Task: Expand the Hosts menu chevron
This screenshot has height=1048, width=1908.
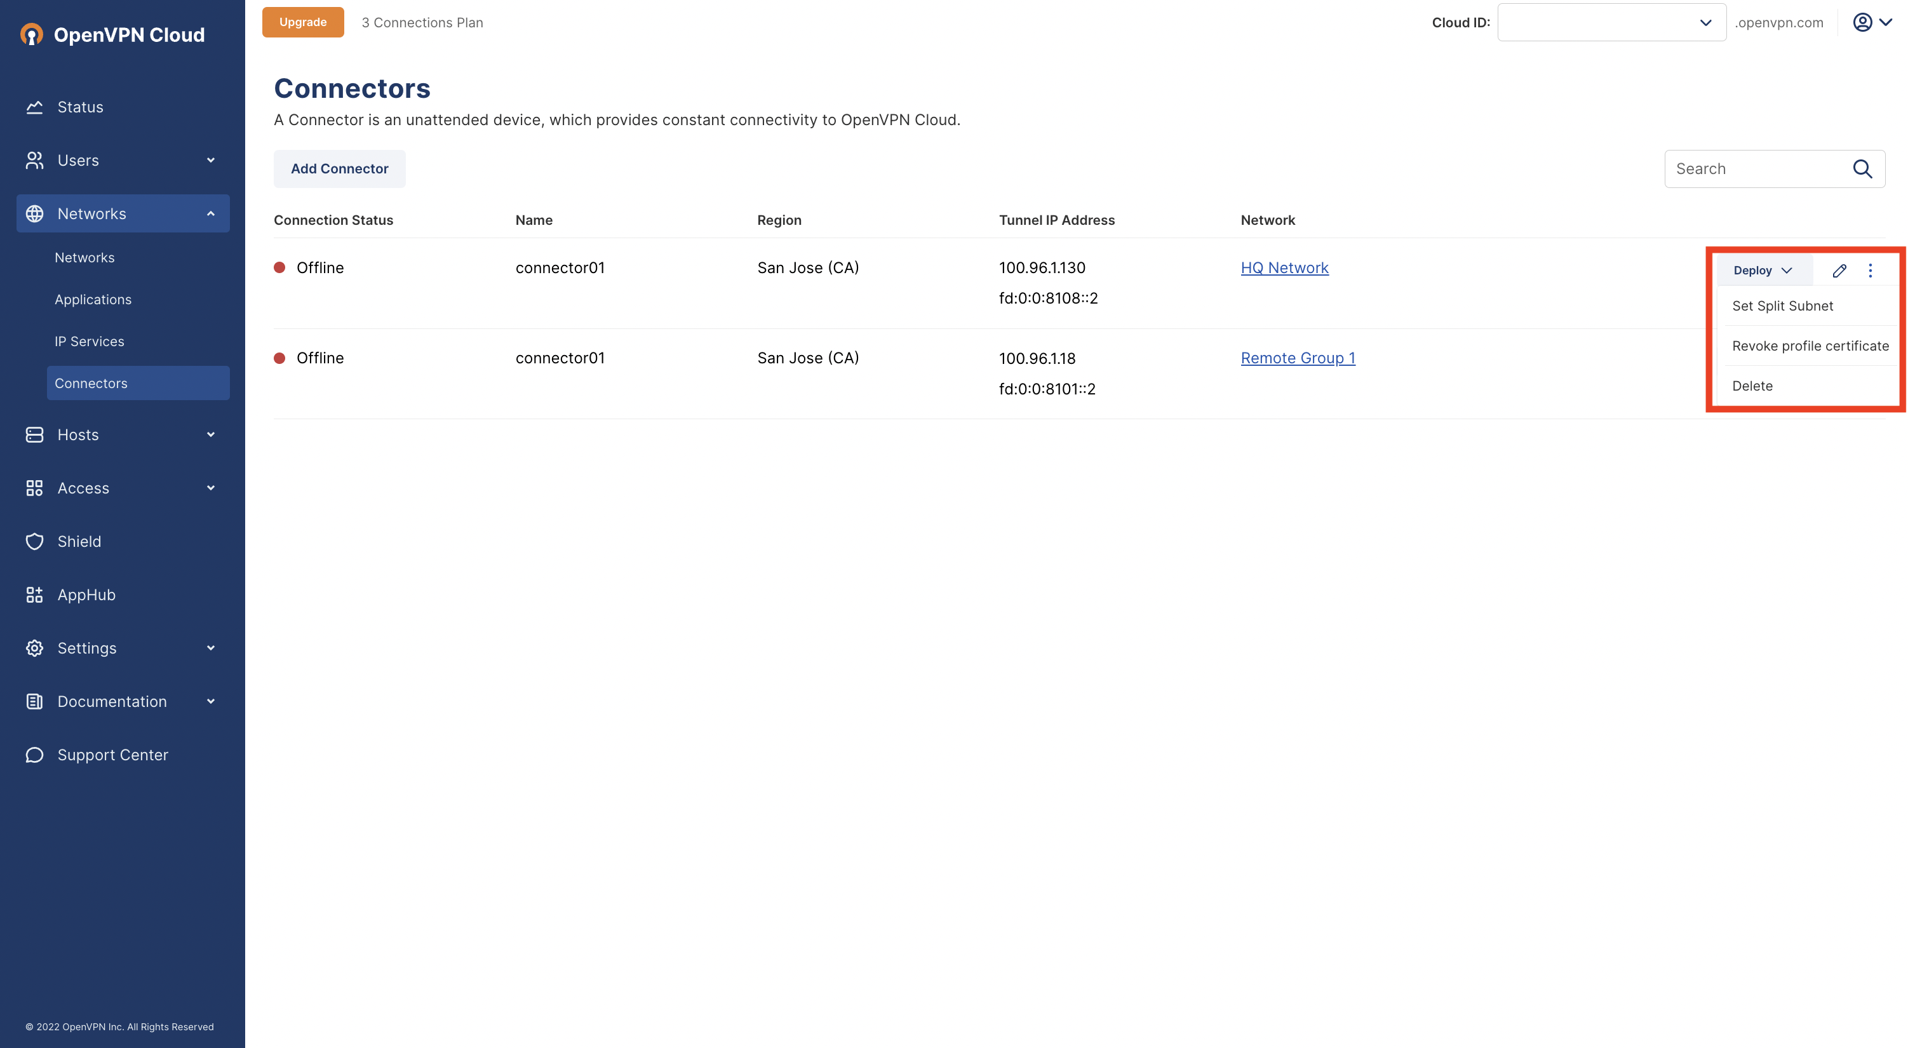Action: pyautogui.click(x=210, y=434)
